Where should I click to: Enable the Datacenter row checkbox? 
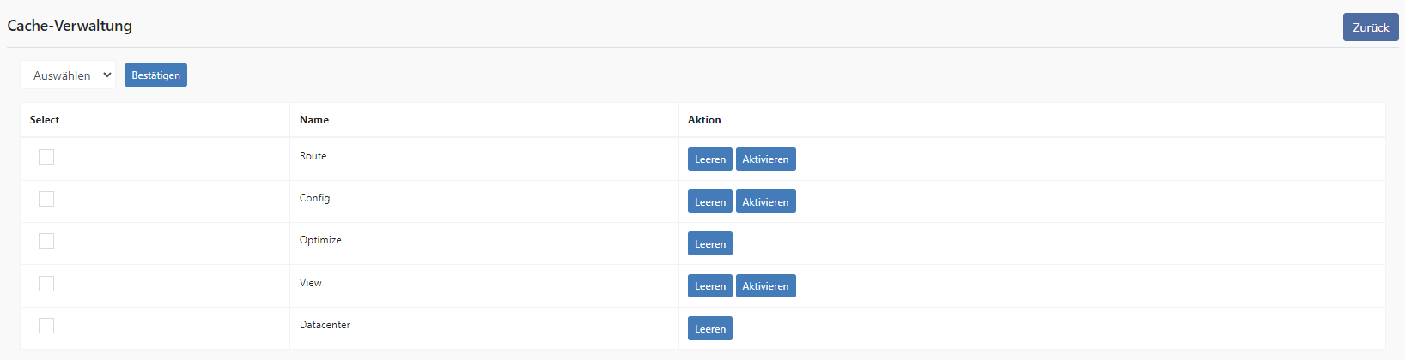[x=46, y=326]
